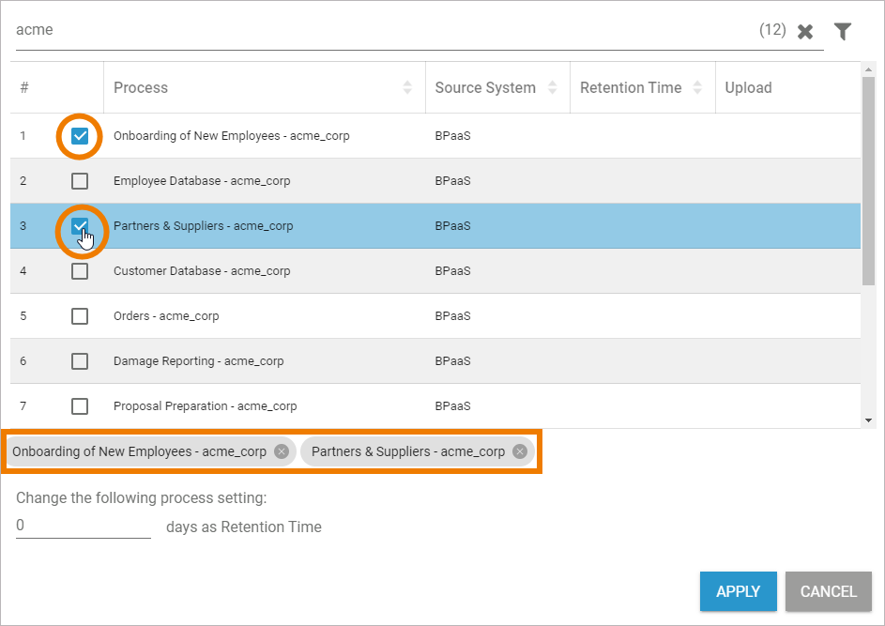
Task: Remove Partners & Suppliers chip
Action: [x=520, y=451]
